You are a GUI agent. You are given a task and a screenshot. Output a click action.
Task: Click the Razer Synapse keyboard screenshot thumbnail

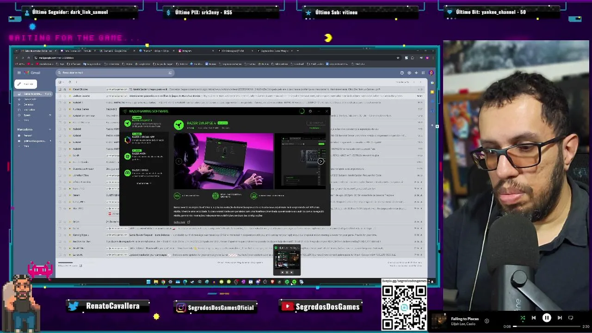click(x=301, y=161)
